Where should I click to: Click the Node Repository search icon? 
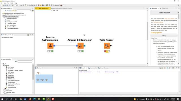[16, 61]
